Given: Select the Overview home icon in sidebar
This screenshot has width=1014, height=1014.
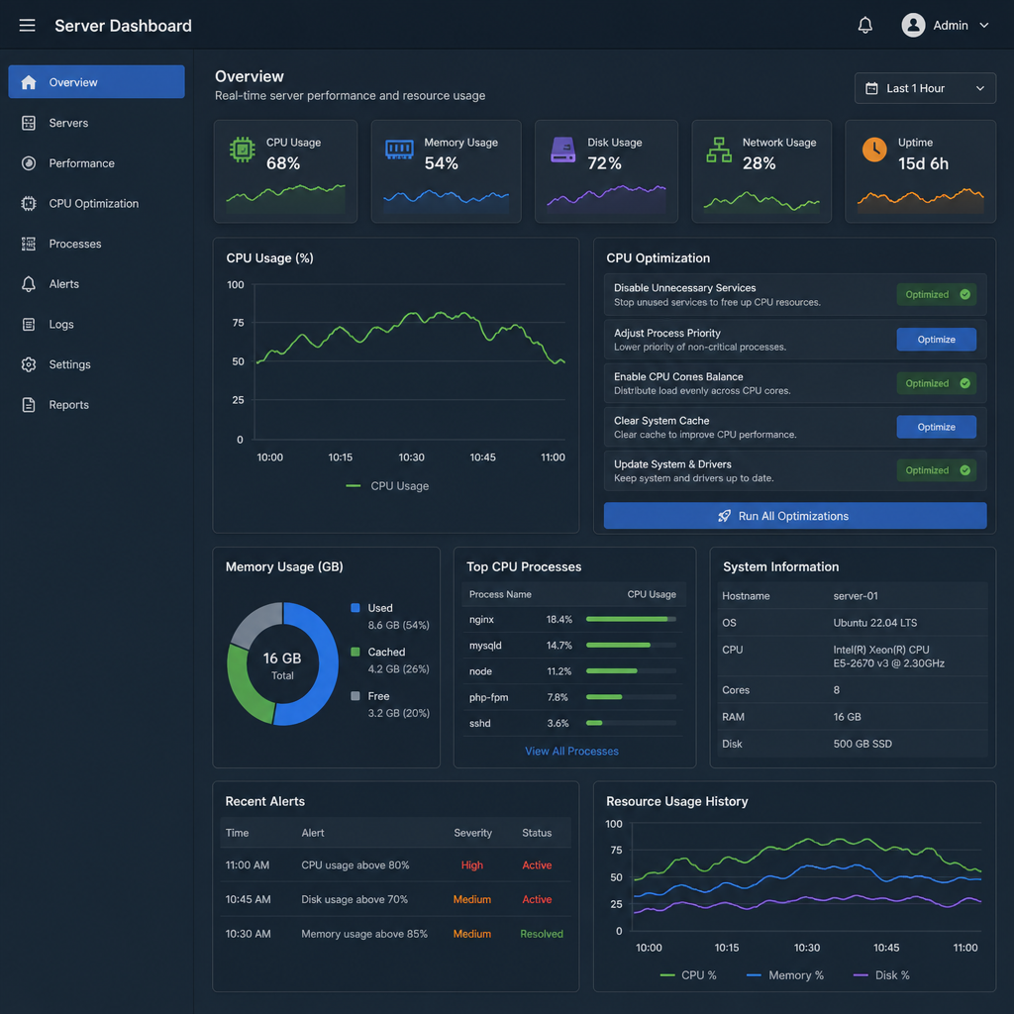Looking at the screenshot, I should click(29, 82).
